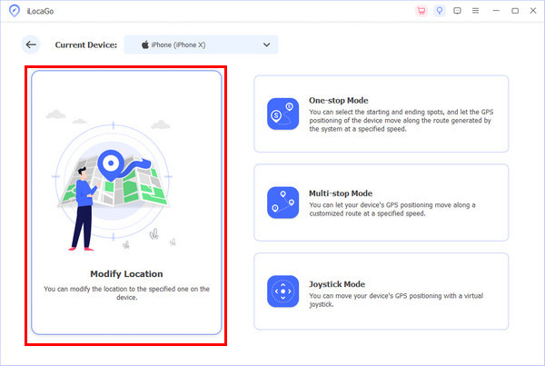Screen dimensions: 545x366
Task: Click the dropdown chevron next to iPhone X
Action: point(266,45)
